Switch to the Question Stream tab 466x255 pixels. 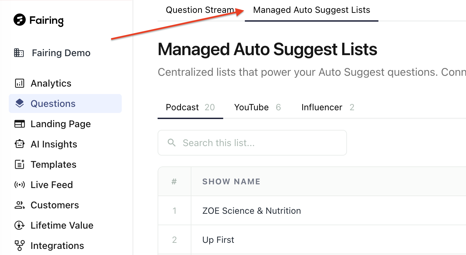[x=200, y=10]
